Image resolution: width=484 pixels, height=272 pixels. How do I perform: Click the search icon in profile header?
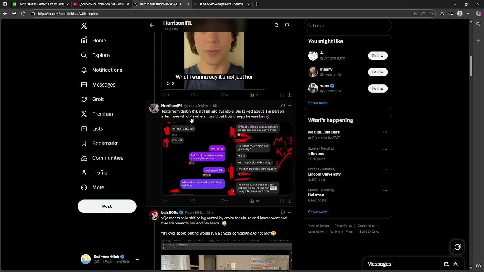pos(287,25)
